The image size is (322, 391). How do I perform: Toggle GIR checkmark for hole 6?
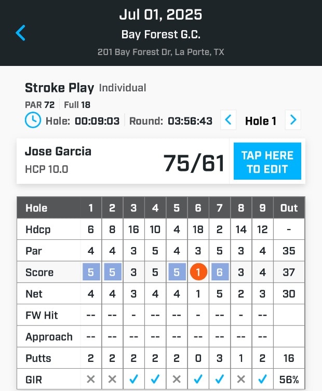(x=198, y=380)
